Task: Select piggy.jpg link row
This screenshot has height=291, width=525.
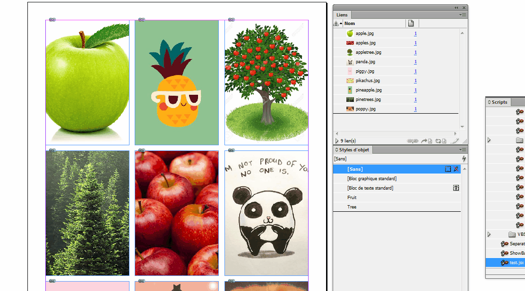Action: 396,71
